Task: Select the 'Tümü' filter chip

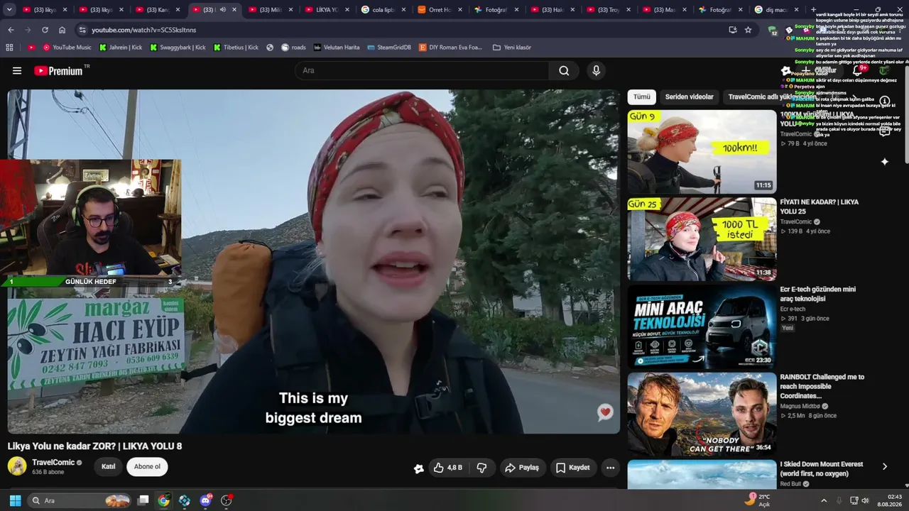Action: [642, 97]
